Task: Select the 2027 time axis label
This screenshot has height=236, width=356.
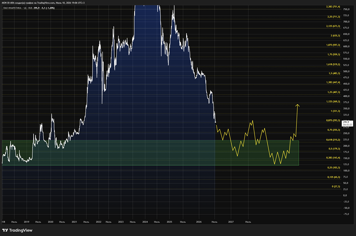Action: point(231,222)
